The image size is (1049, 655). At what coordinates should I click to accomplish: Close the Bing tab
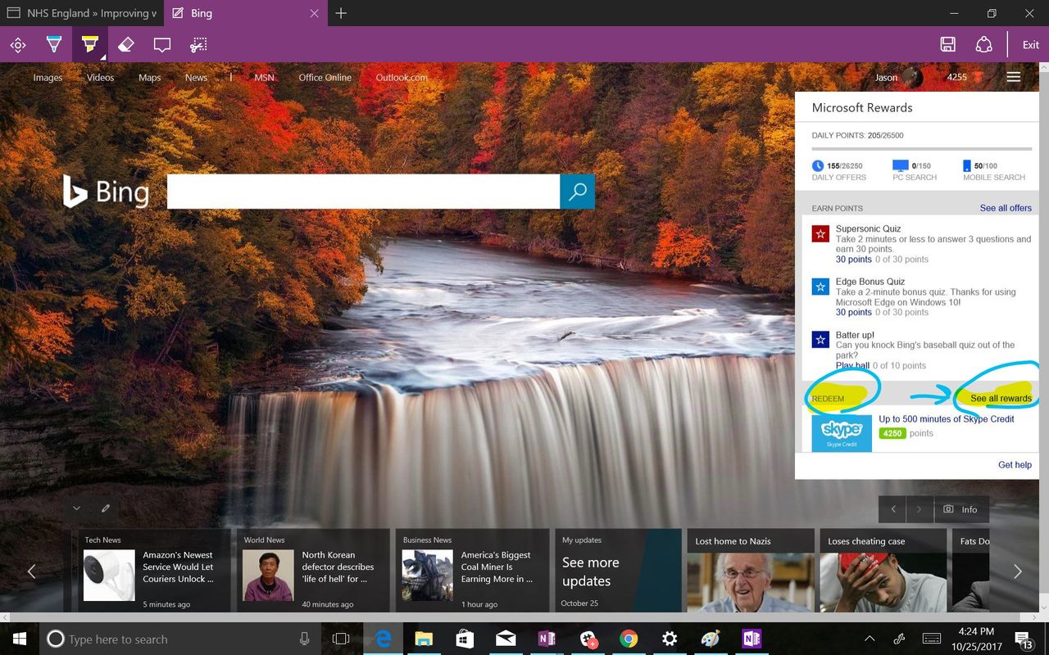coord(316,13)
